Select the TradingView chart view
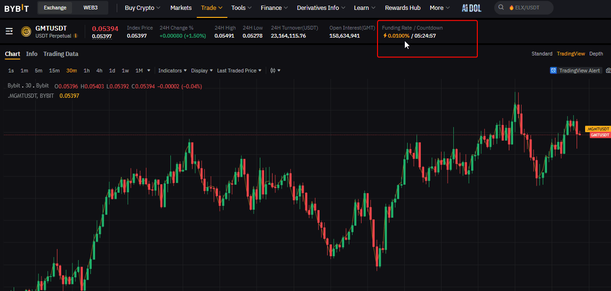 571,54
